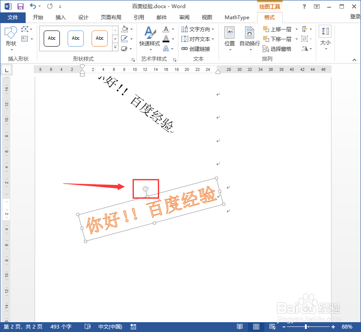
Task: Switch to Read Mode in status bar
Action: point(240,326)
